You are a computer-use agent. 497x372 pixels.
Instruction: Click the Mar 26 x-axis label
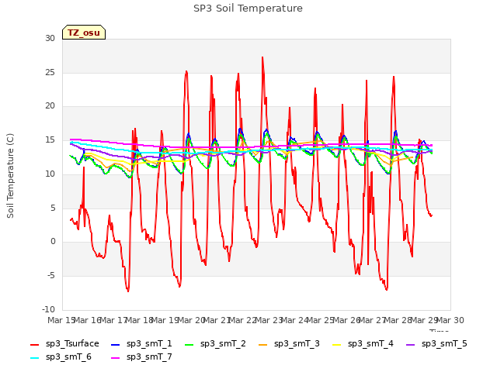click(346, 320)
